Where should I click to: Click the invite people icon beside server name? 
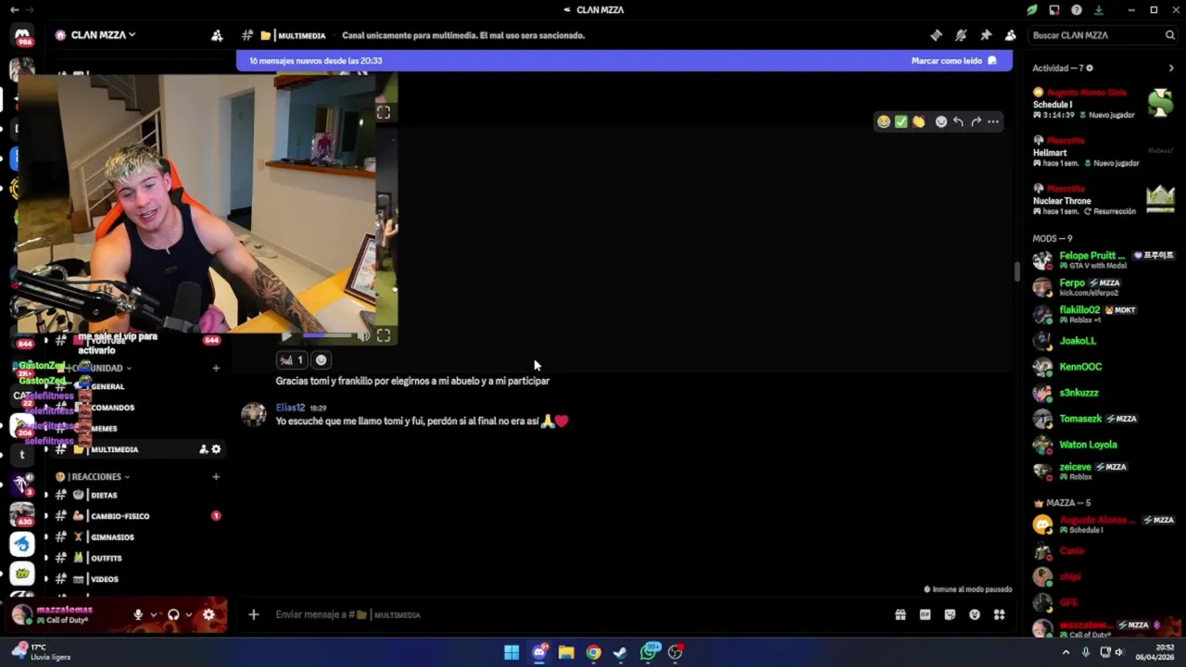pos(217,35)
